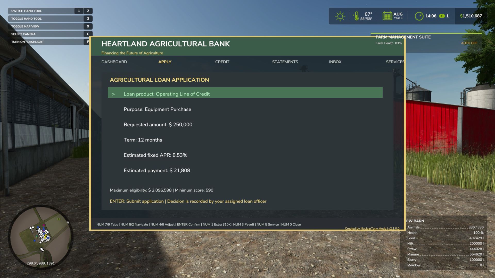Click the Maximum eligibility $2,096,598 text

(x=141, y=190)
